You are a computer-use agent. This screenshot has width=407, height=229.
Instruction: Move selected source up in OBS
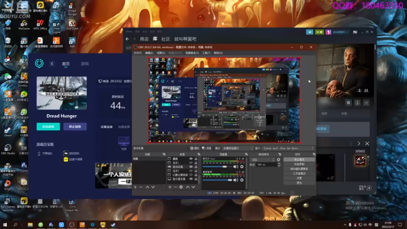coord(188,187)
